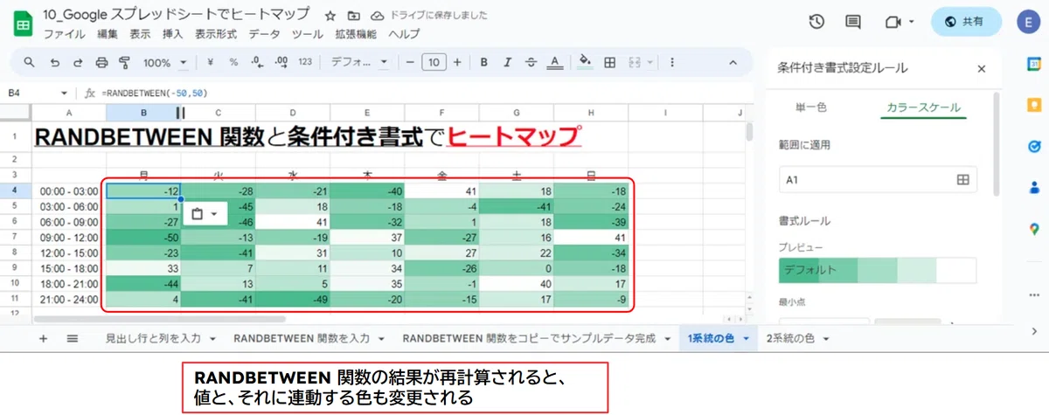Open the ヘルプ menu
Screen dimensions: 1049x415
tap(404, 34)
